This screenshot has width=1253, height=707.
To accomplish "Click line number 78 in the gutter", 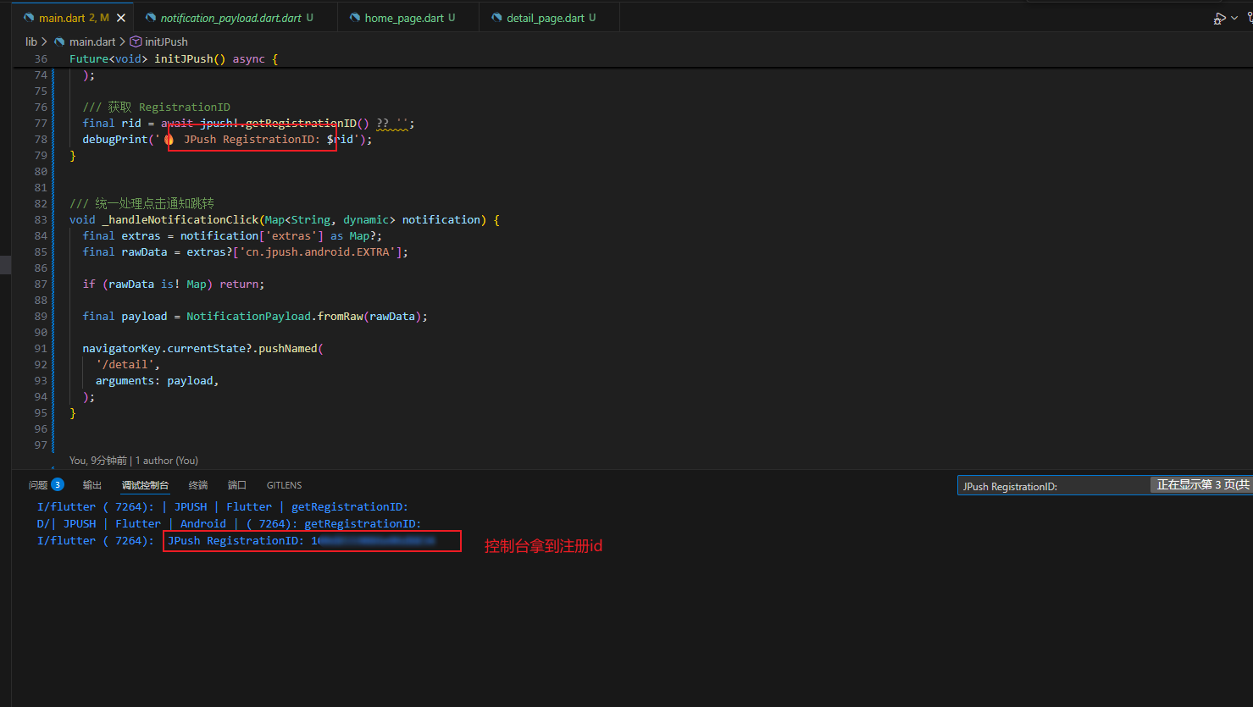I will click(x=41, y=139).
